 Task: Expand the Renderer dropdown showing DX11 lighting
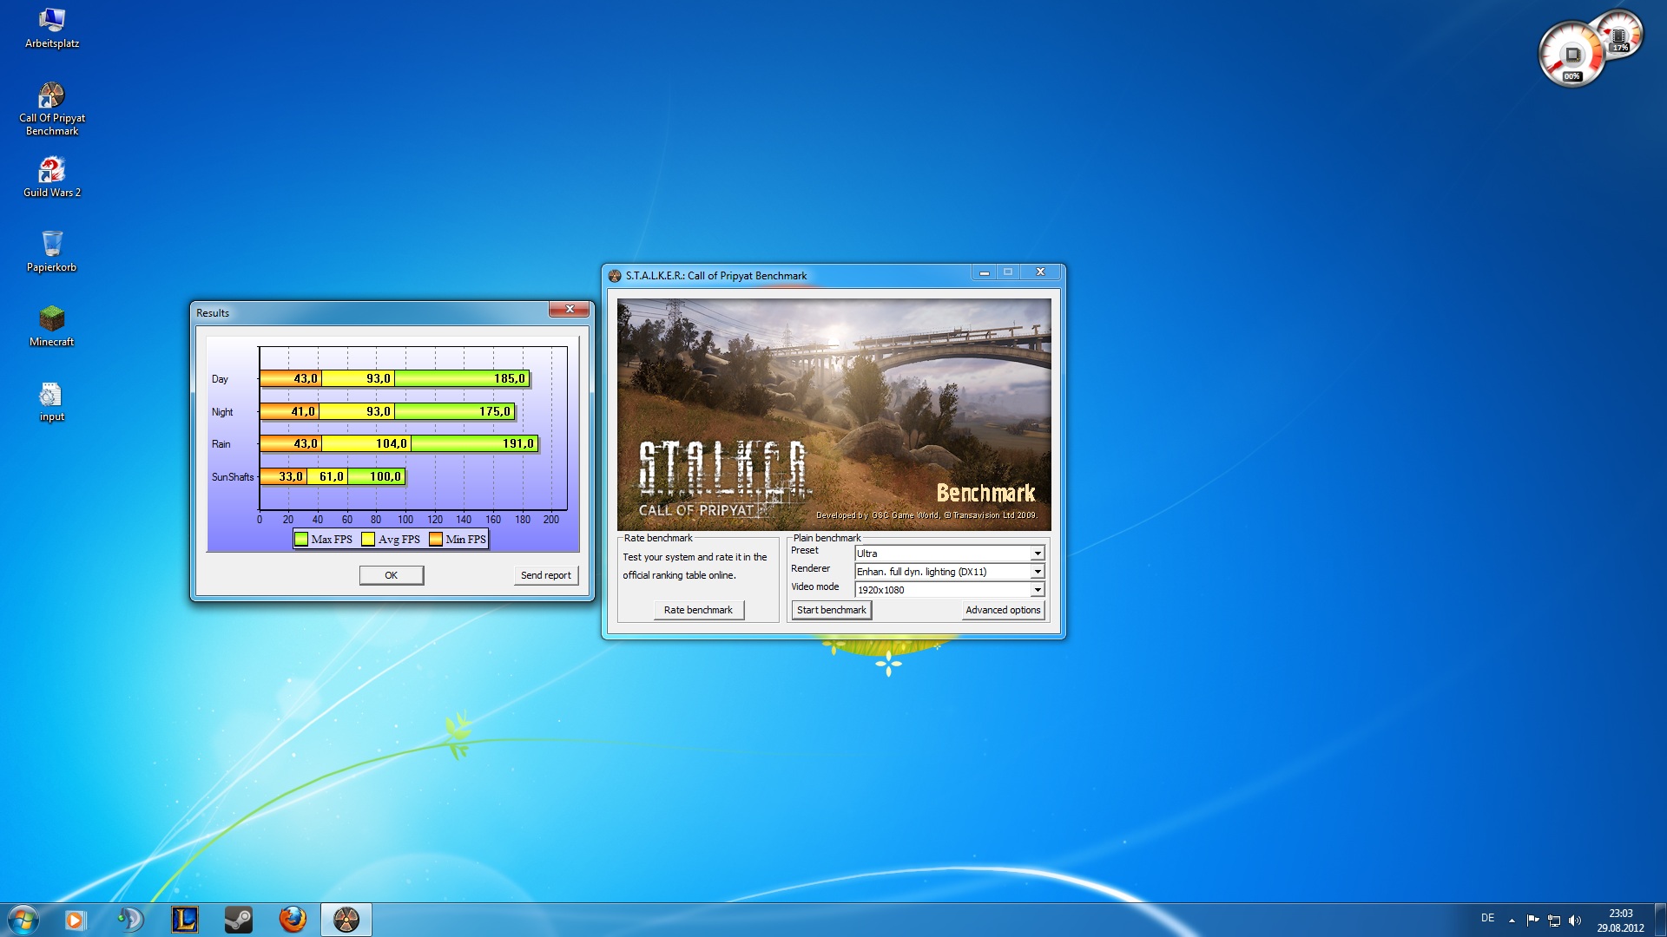pyautogui.click(x=1037, y=572)
